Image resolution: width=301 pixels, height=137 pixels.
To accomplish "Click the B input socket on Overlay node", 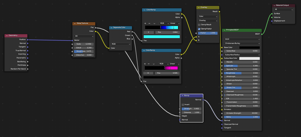I will point(196,40).
